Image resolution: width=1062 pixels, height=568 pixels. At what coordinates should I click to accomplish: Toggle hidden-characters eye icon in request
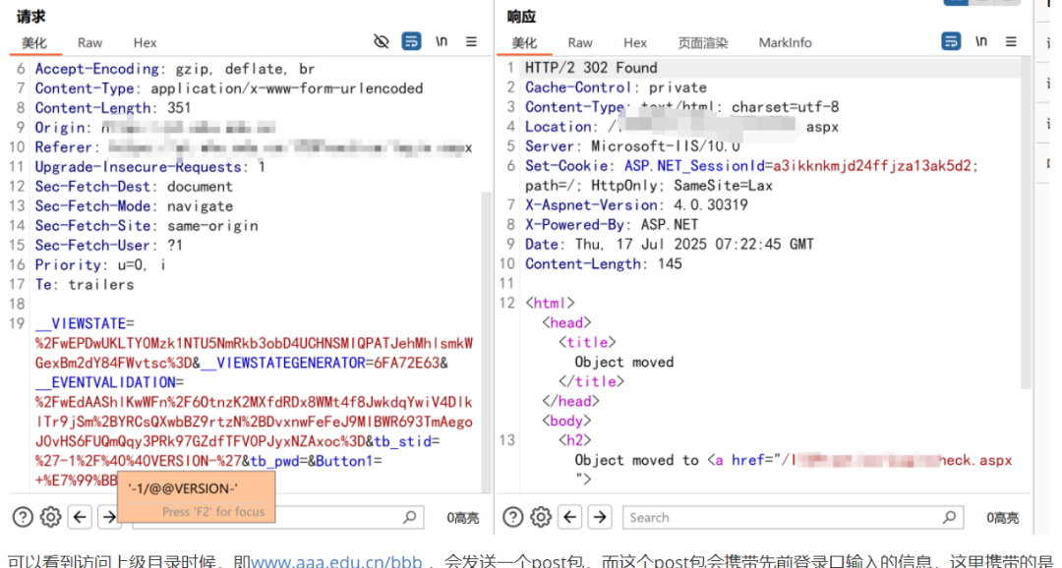point(382,41)
